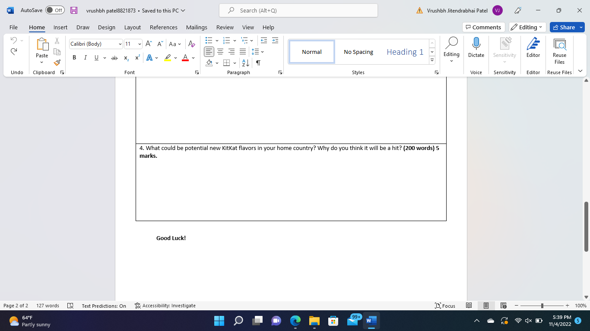Viewport: 590px width, 331px height.
Task: Switch to Insert tab
Action: (60, 27)
